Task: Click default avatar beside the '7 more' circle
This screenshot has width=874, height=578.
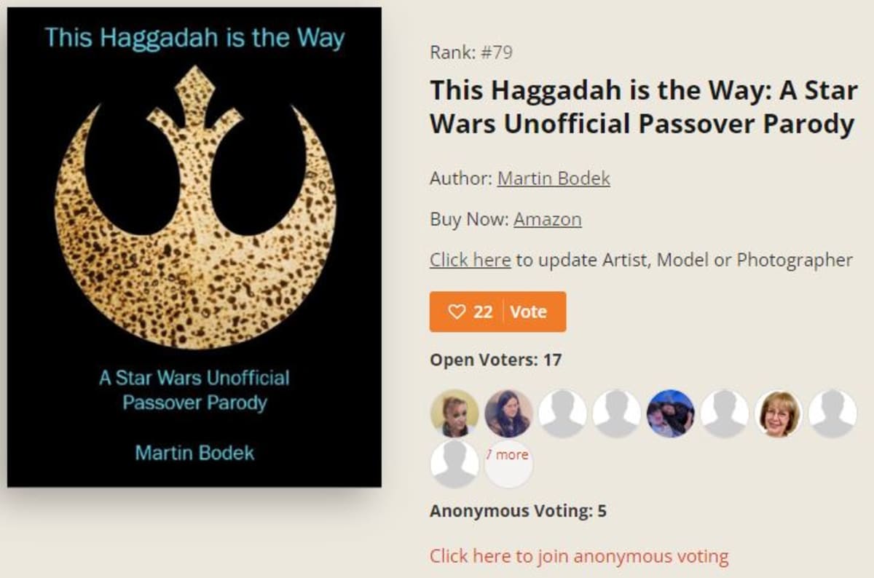Action: (x=454, y=464)
